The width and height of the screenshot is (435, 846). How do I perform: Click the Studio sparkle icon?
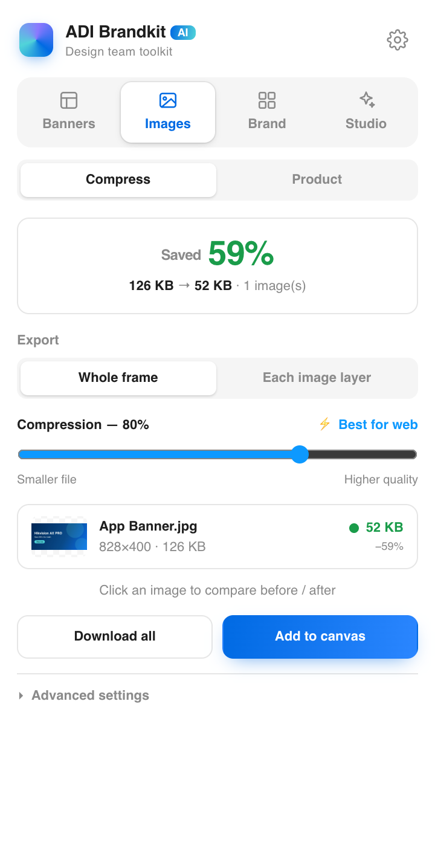tap(366, 100)
